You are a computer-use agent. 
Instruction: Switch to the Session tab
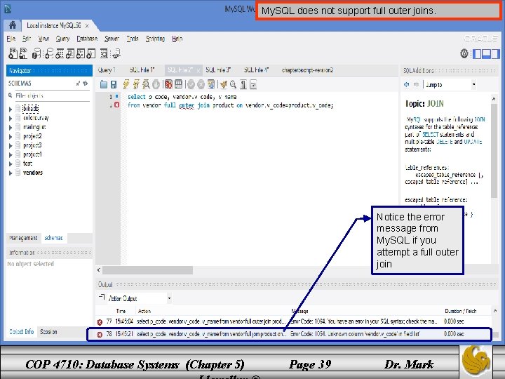tap(48, 331)
